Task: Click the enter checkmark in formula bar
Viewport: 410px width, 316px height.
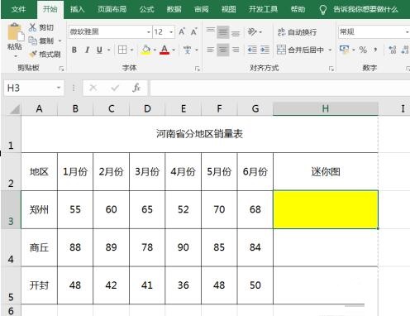Action: pos(115,88)
